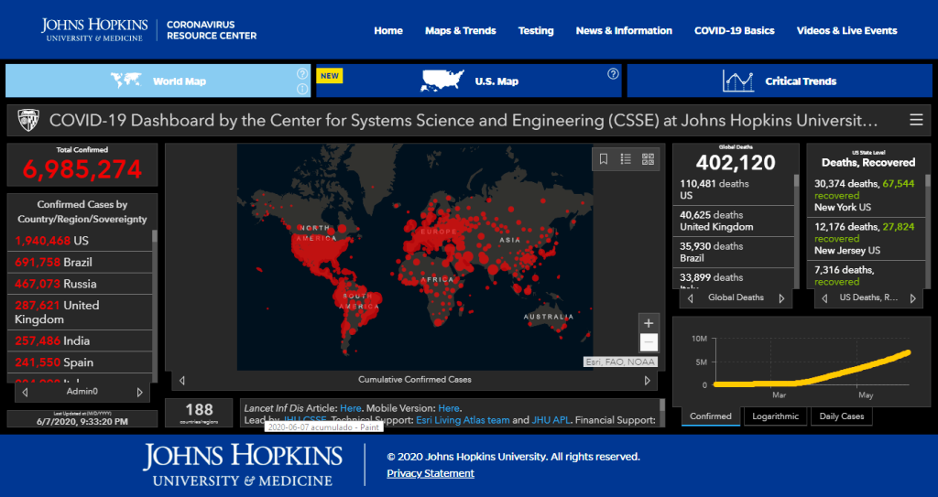This screenshot has width=938, height=497.
Task: Go to next page right of Admin0
Action: point(140,393)
